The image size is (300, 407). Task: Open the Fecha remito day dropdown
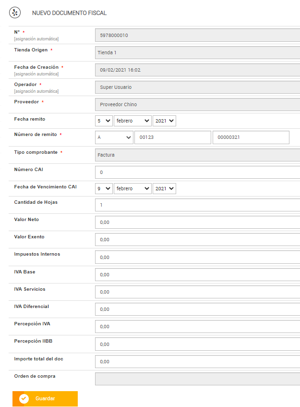(x=104, y=121)
